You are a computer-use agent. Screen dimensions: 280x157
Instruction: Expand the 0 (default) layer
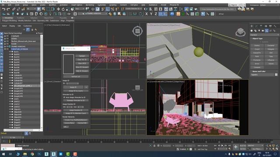[x=5, y=36]
